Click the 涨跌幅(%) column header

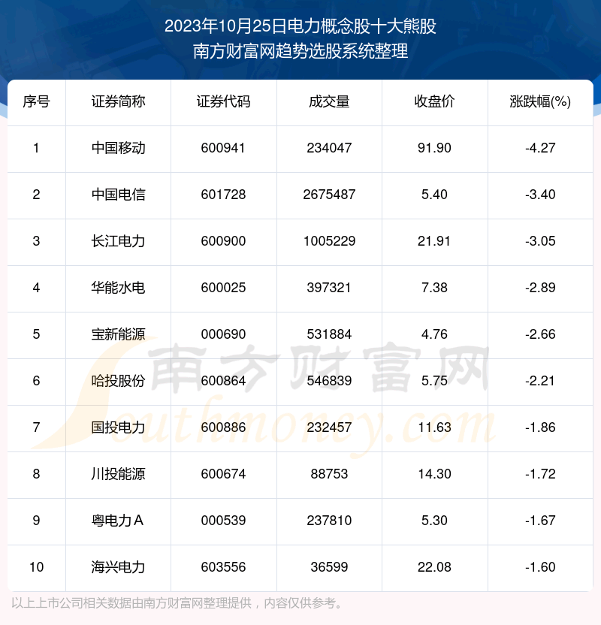[540, 101]
